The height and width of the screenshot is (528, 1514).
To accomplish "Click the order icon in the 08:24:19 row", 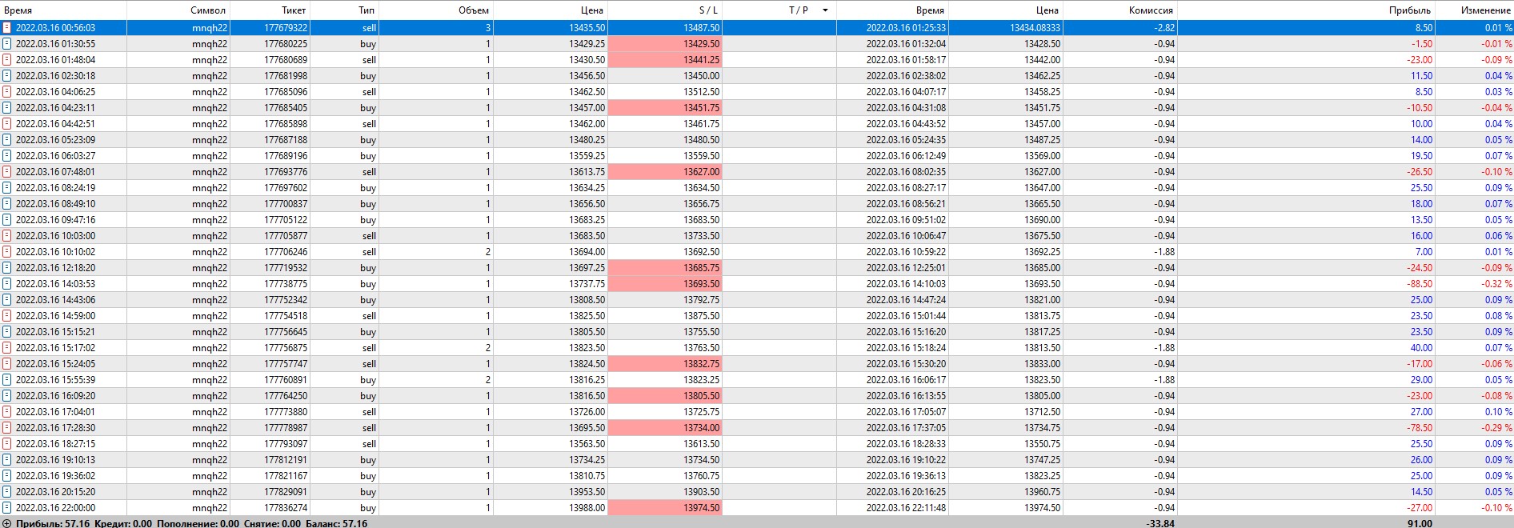I will pos(7,188).
